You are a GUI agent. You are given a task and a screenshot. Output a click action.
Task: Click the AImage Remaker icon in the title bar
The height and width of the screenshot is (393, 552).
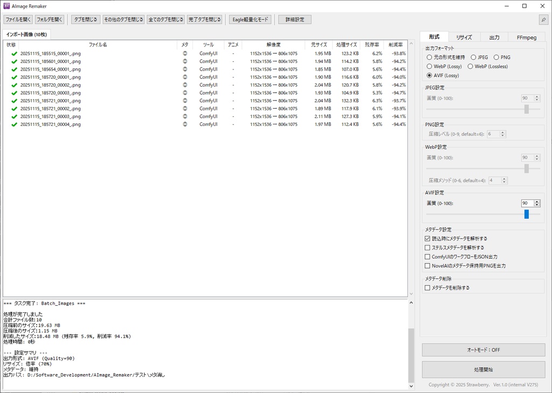point(6,5)
